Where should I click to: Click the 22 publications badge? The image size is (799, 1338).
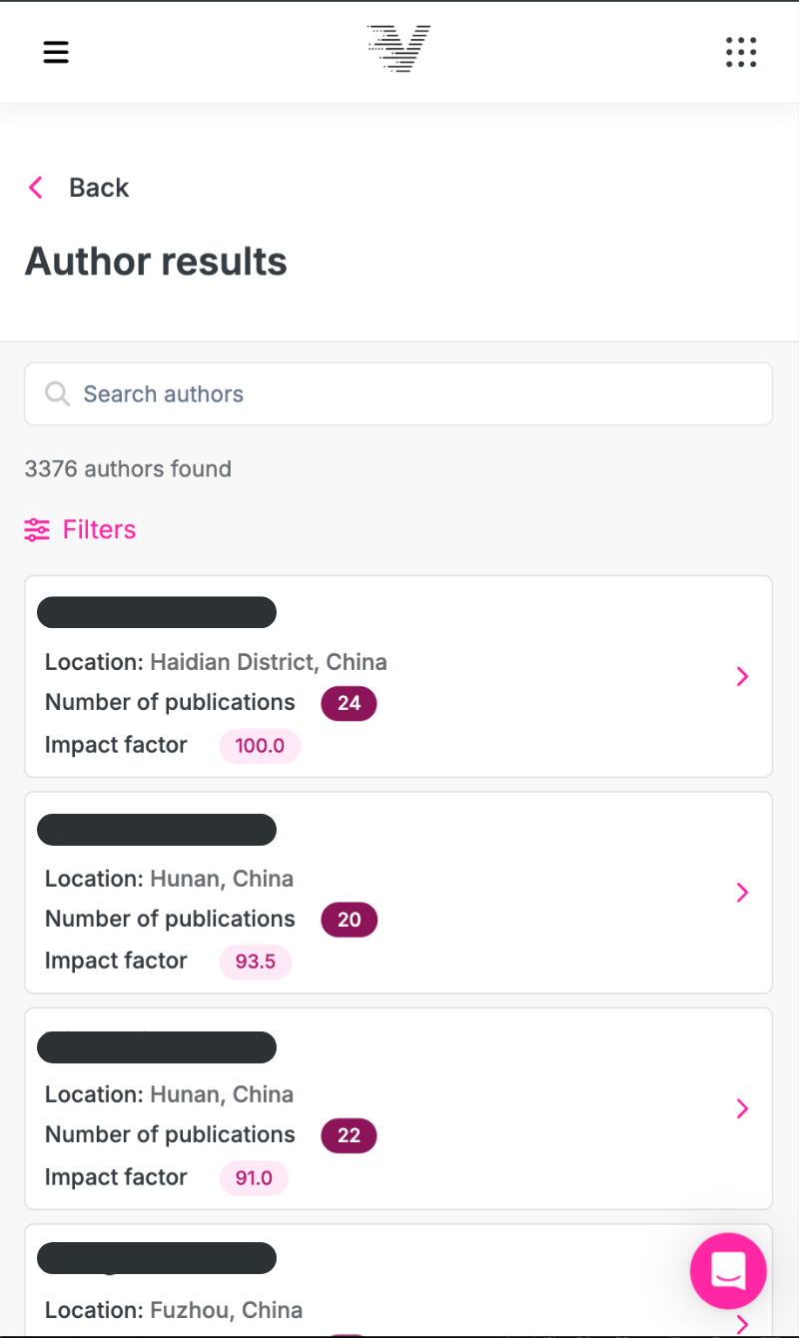[349, 1135]
